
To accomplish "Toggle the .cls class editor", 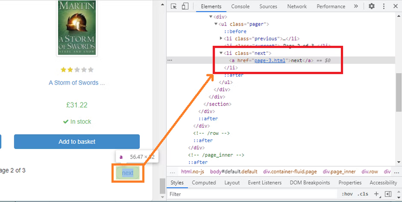I will [x=364, y=194].
